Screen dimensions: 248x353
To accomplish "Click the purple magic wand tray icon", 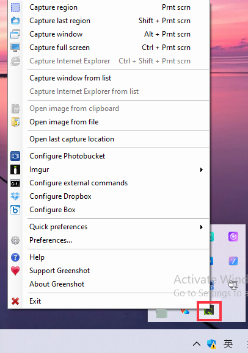I will [233, 261].
